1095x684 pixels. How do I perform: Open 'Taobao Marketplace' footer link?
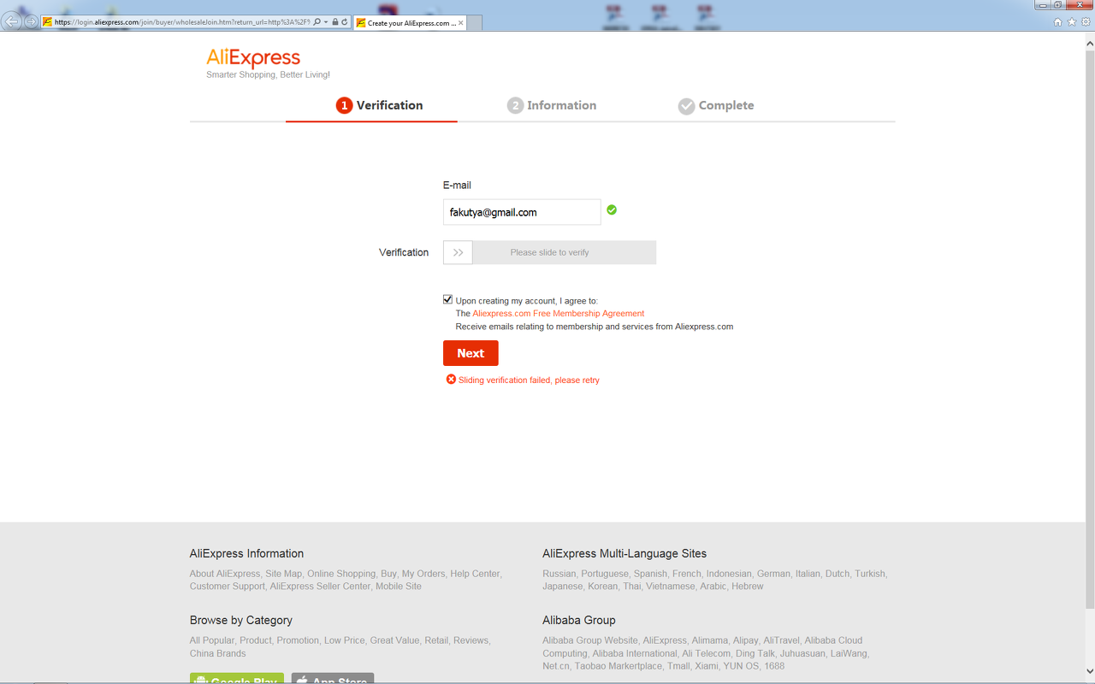[x=619, y=666]
